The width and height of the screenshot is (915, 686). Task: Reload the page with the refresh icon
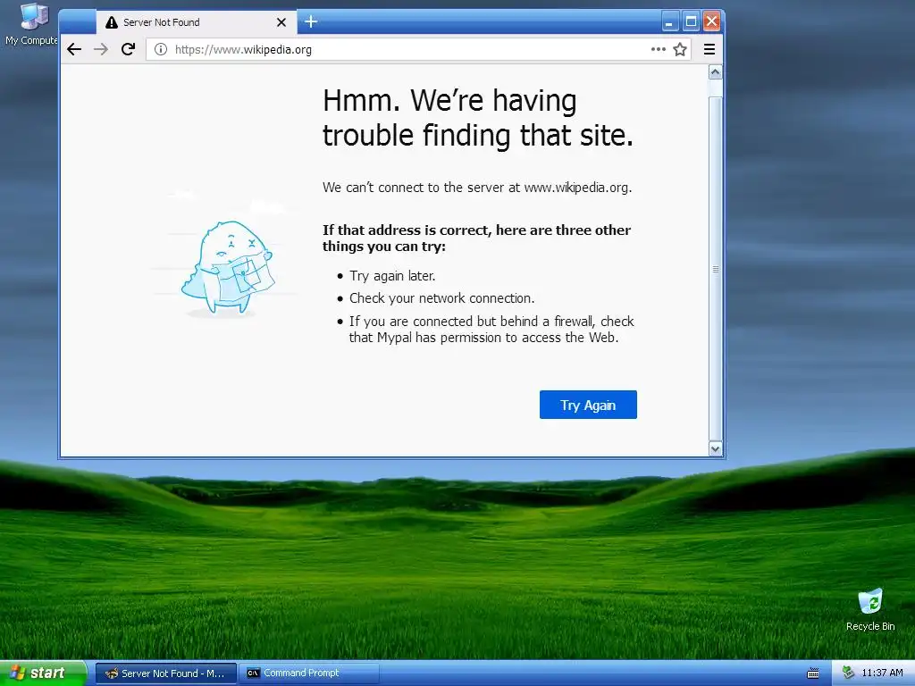point(128,50)
